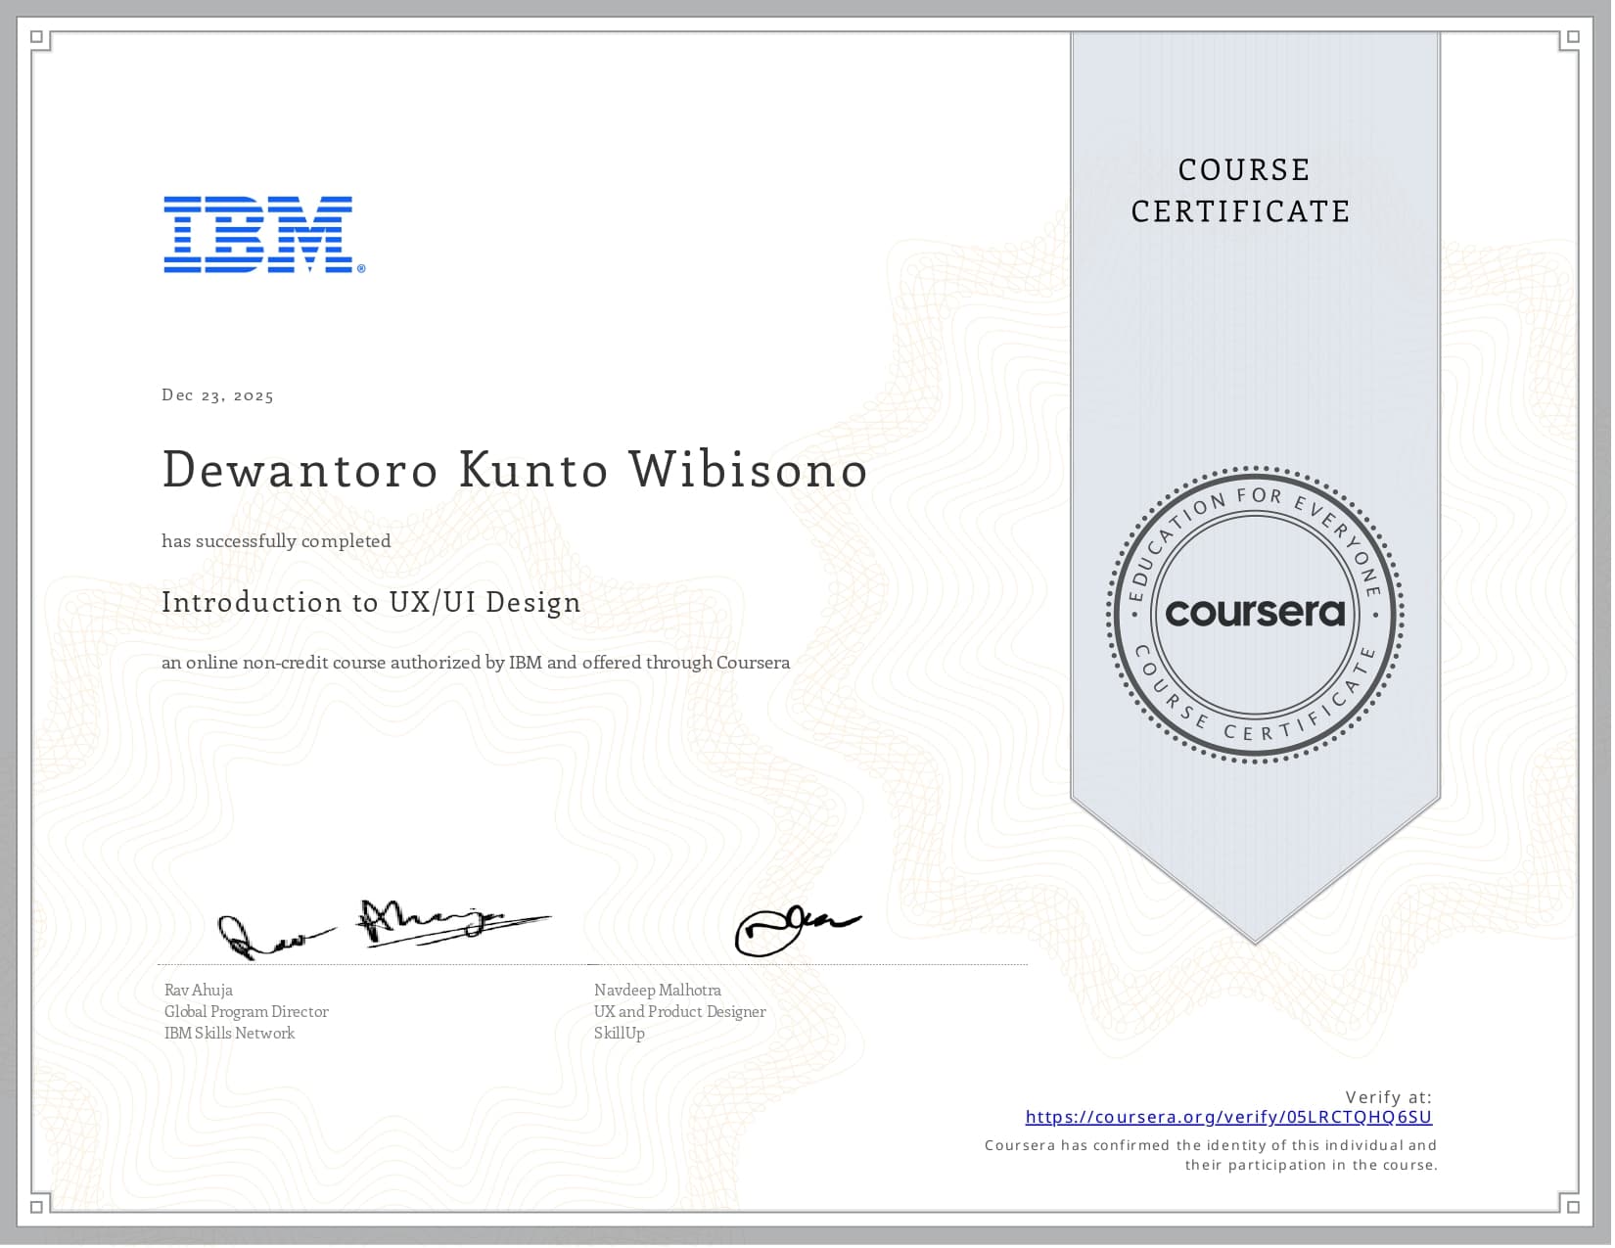
Task: Click the Coursera wordmark inside the seal
Action: (1255, 613)
